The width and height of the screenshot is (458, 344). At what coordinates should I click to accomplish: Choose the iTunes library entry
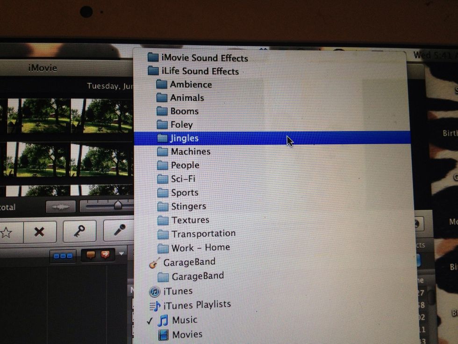(x=178, y=291)
